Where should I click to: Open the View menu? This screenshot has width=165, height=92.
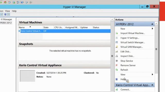[x=7, y=11]
